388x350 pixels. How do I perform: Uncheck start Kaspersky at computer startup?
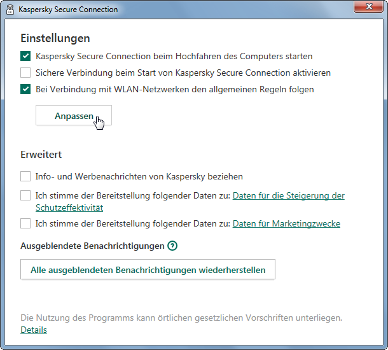[x=25, y=56]
